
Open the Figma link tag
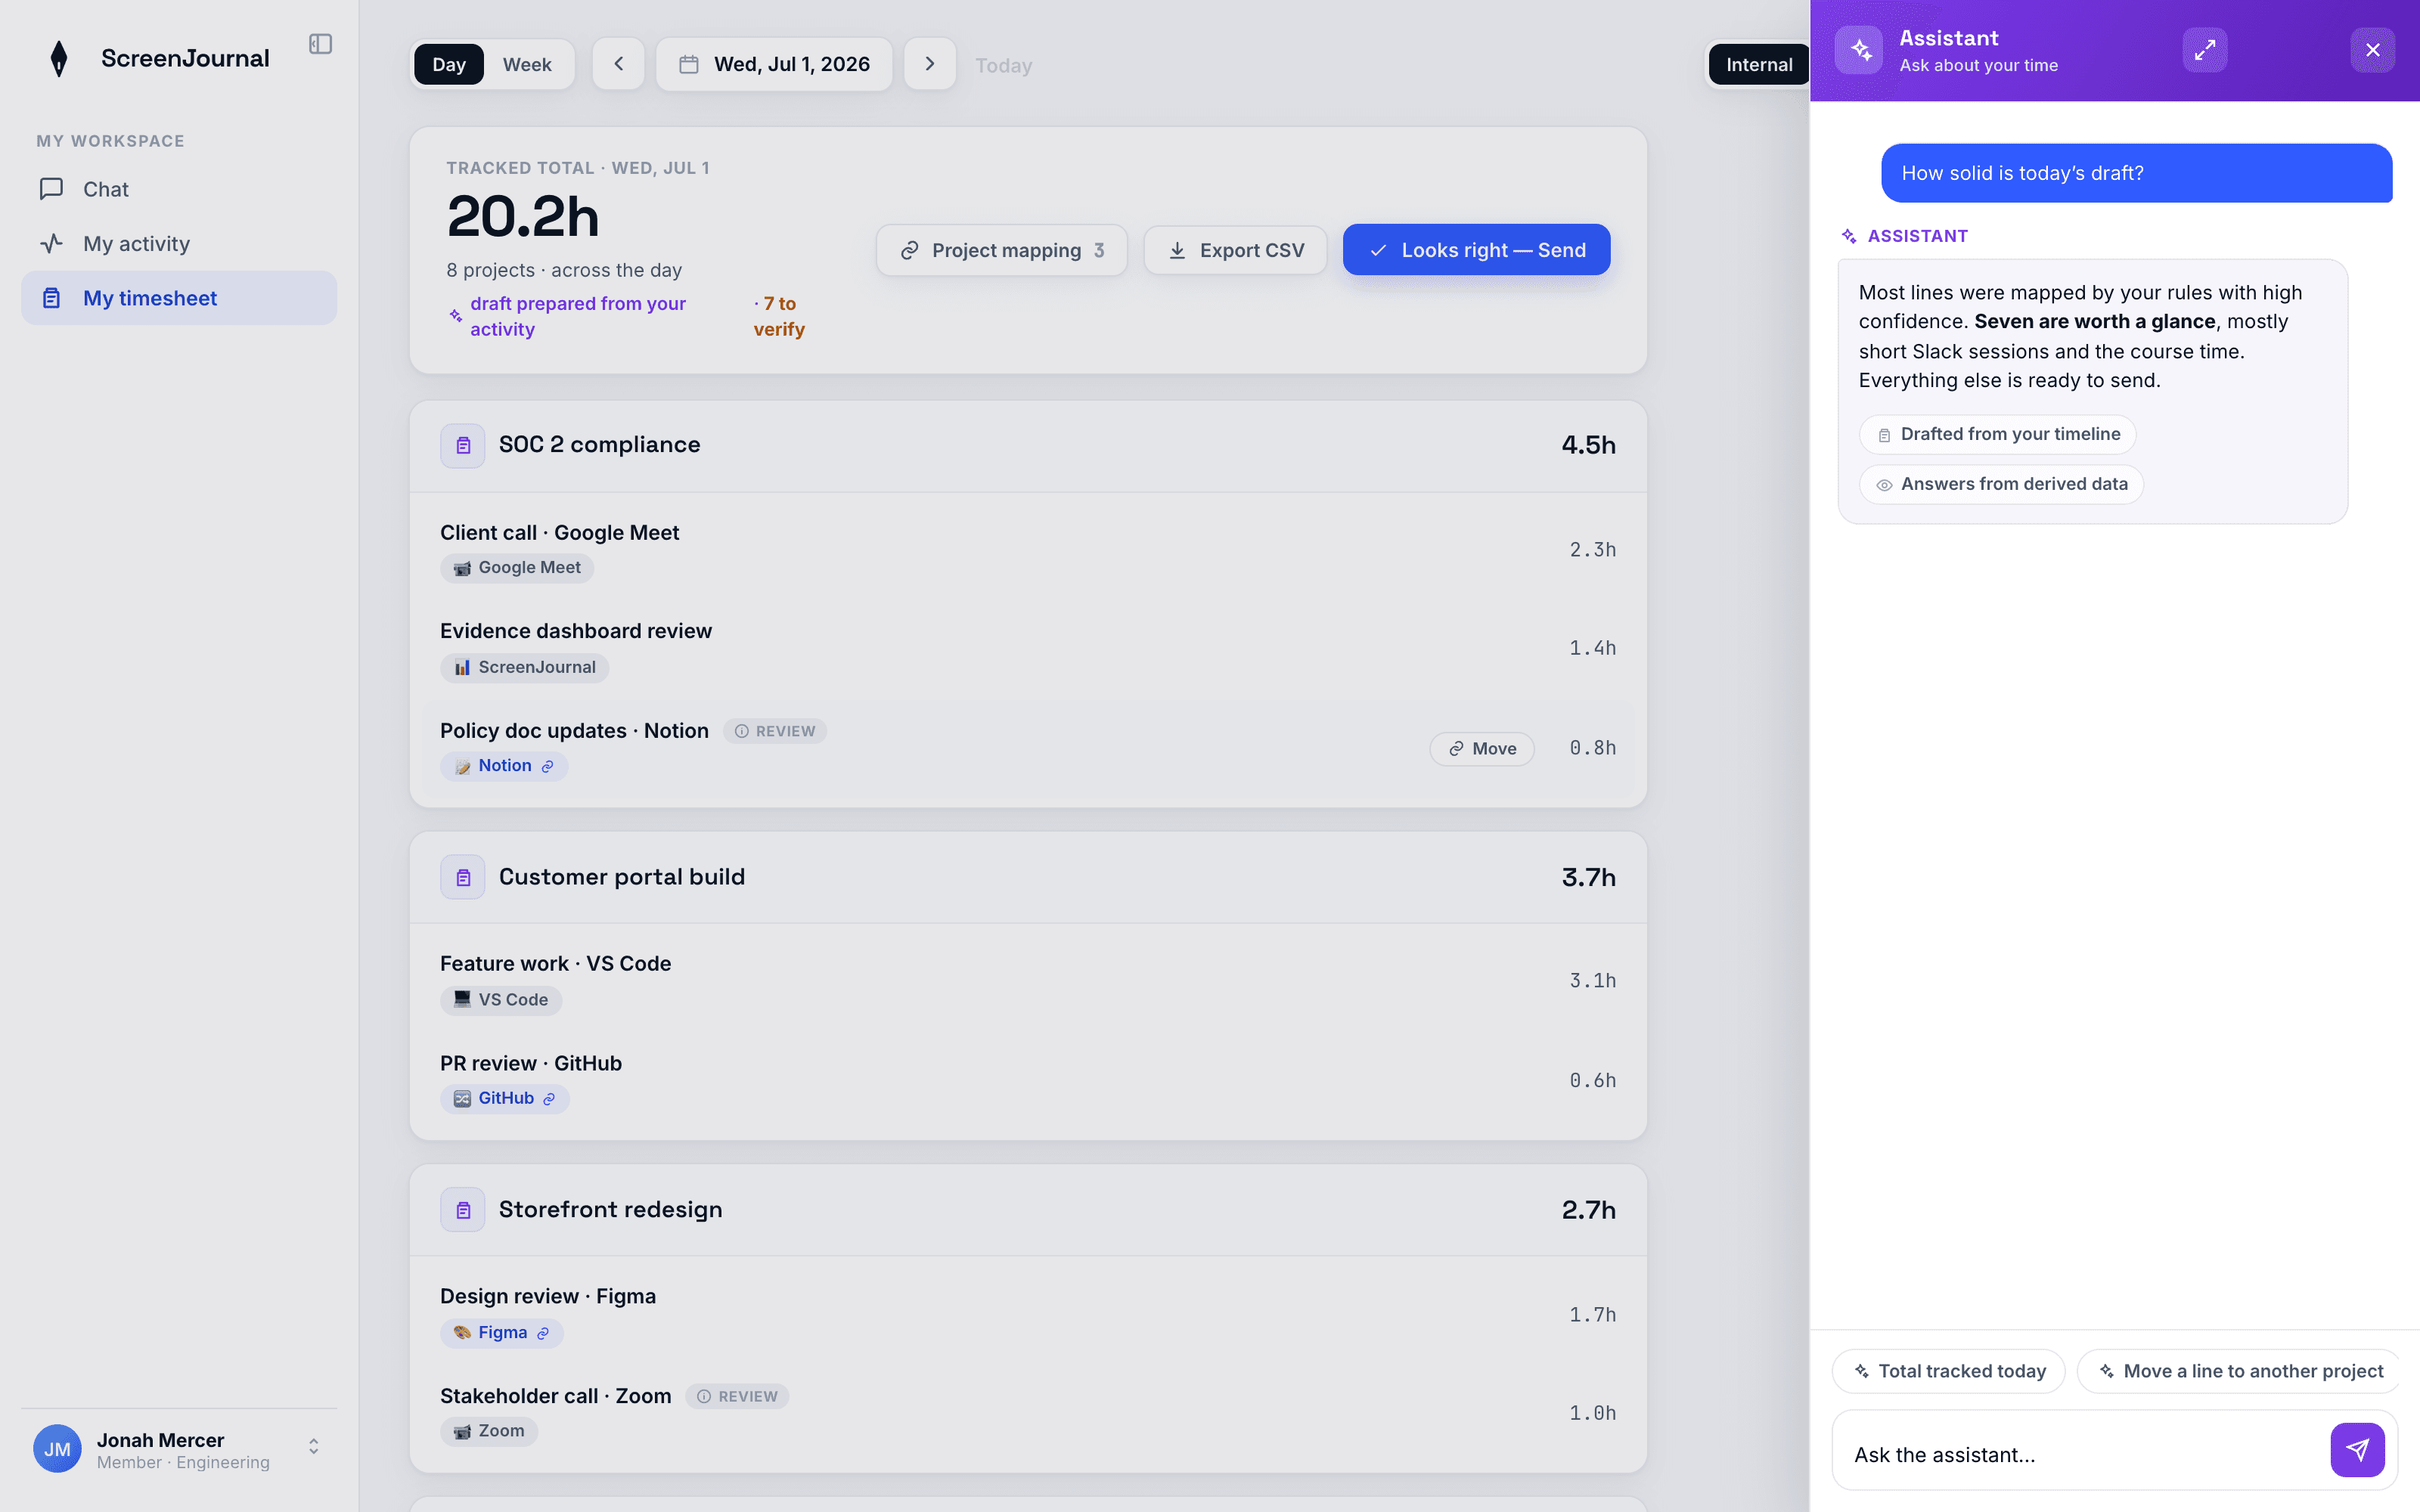502,1332
